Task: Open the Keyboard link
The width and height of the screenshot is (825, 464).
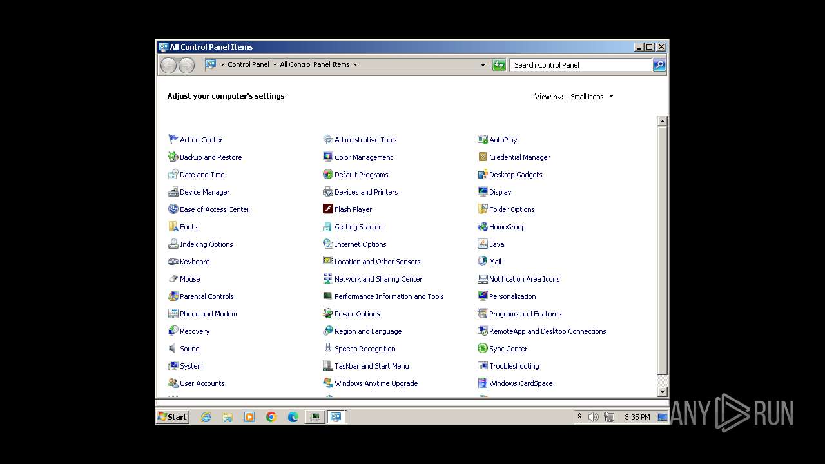Action: 195,262
